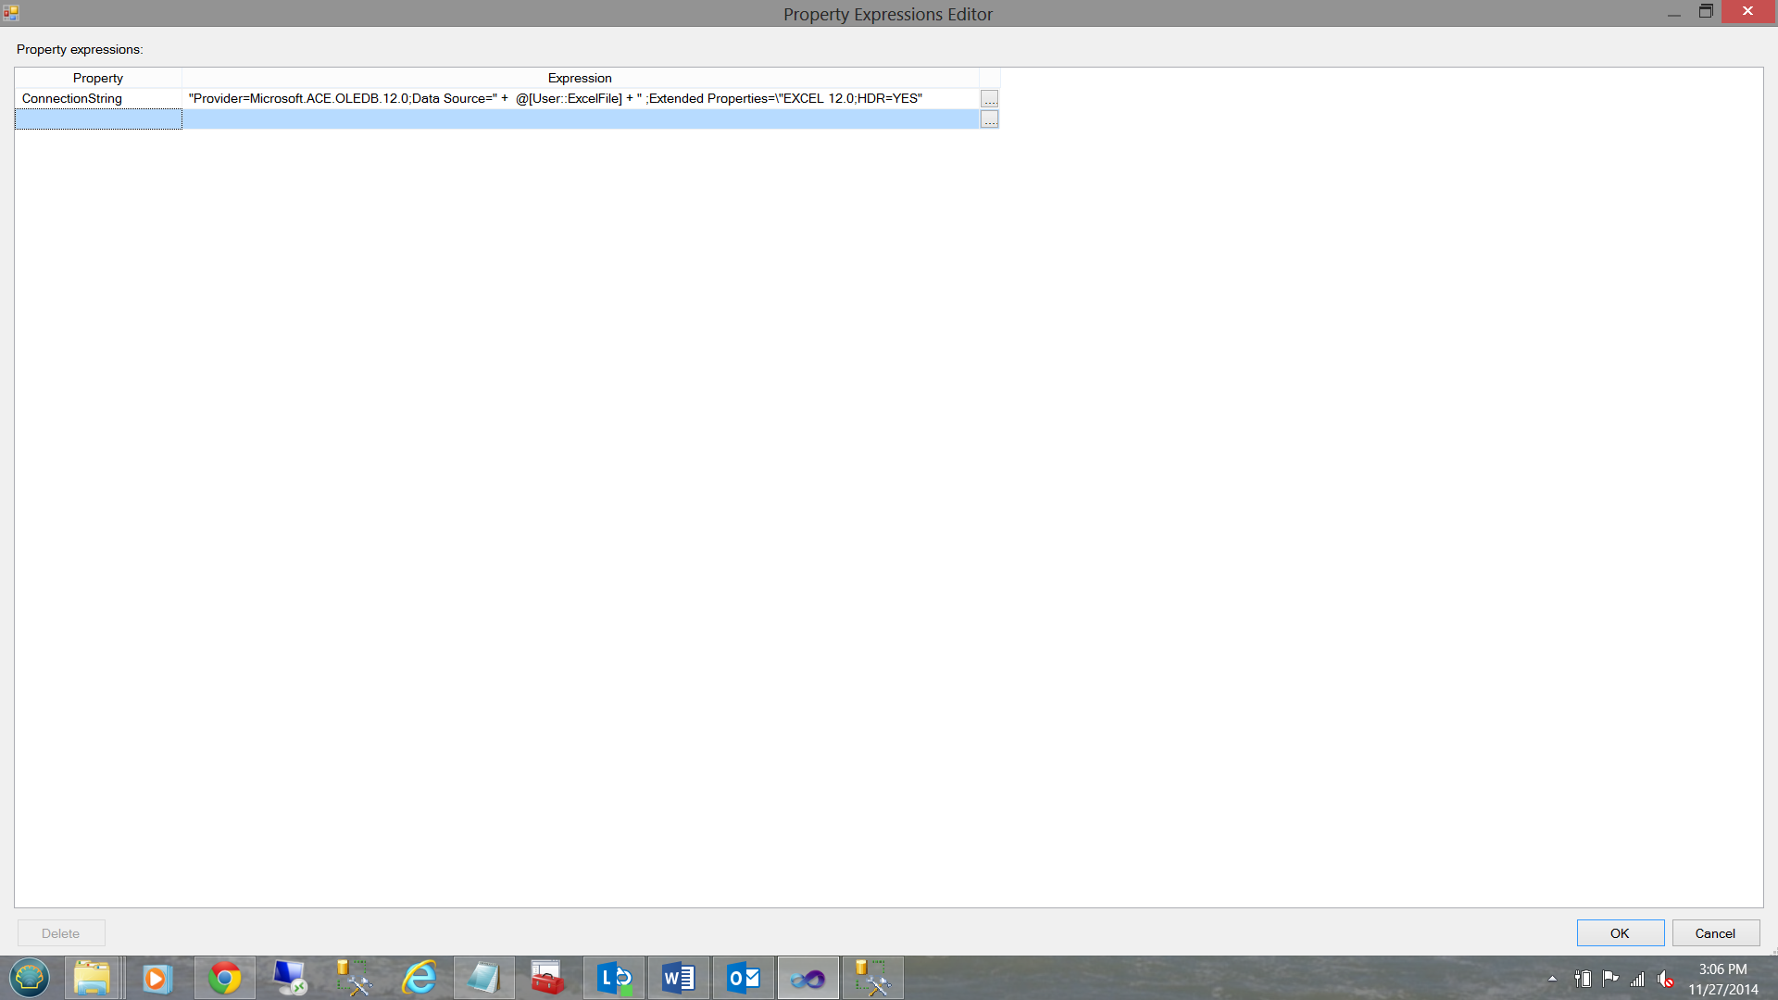Click the muted volume speaker icon
The image size is (1778, 1000).
pyautogui.click(x=1665, y=979)
